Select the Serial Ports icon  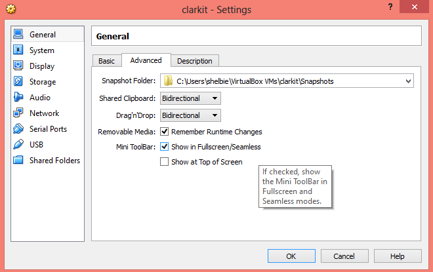(x=18, y=128)
